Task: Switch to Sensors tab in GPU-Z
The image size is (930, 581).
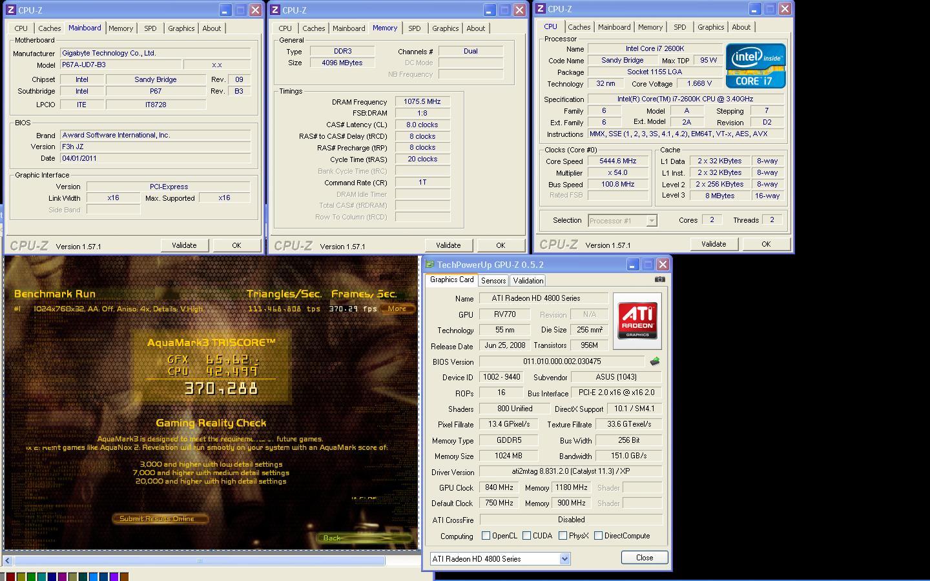Action: 493,281
